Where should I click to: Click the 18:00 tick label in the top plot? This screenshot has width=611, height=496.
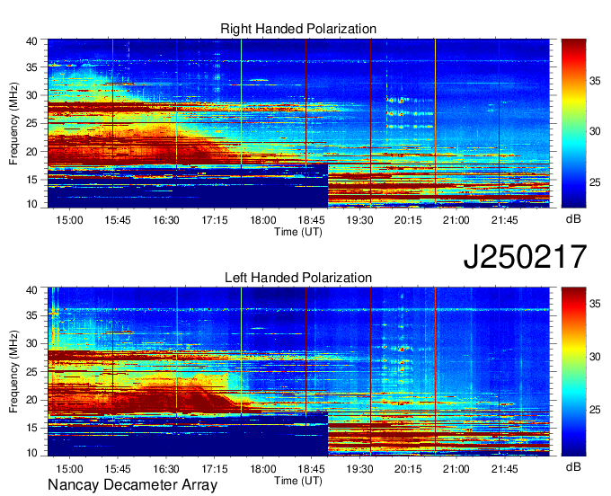click(x=262, y=220)
